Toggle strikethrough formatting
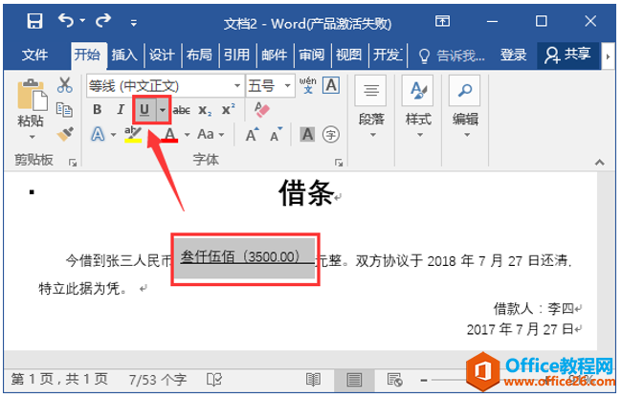This screenshot has height=398, width=622. (182, 110)
